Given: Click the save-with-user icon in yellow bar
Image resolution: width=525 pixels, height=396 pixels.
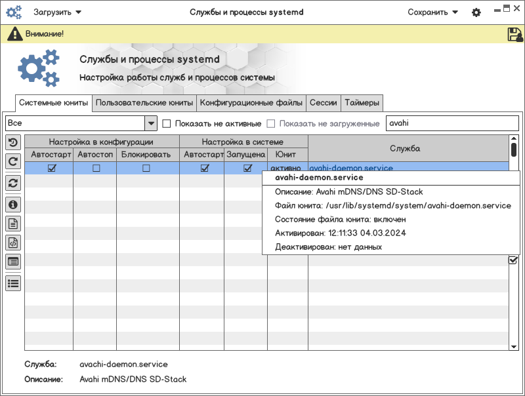Looking at the screenshot, I should point(514,34).
